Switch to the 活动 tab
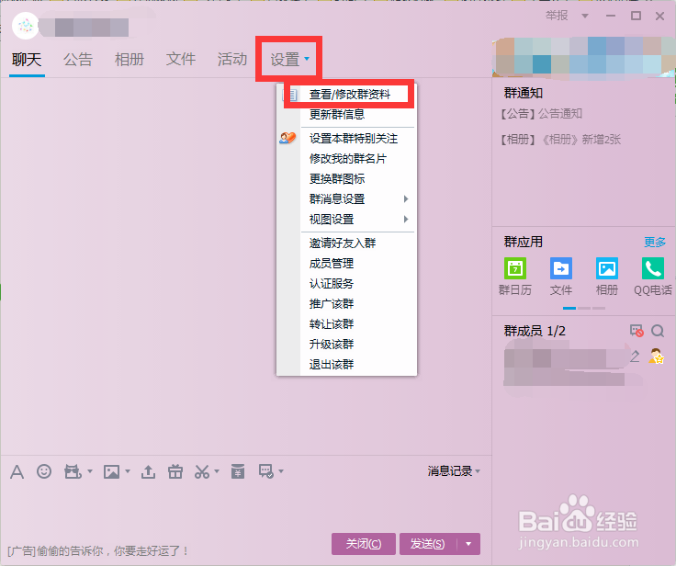The image size is (676, 566). (x=232, y=59)
